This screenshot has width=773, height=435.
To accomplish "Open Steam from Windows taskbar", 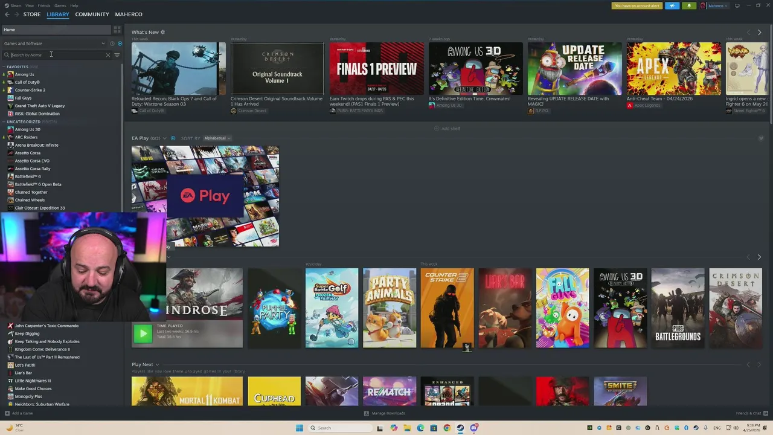I will click(460, 428).
